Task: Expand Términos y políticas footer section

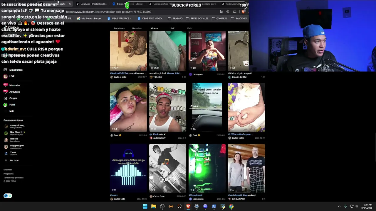Action: click(x=14, y=178)
